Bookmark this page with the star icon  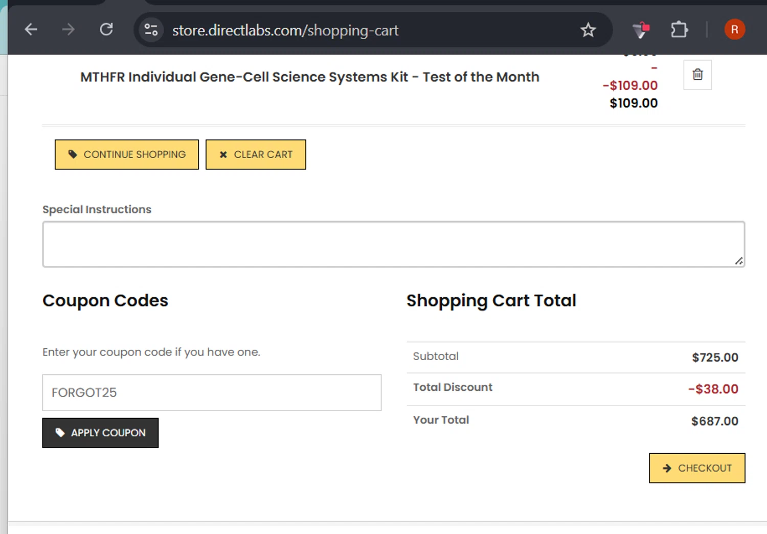coord(588,30)
